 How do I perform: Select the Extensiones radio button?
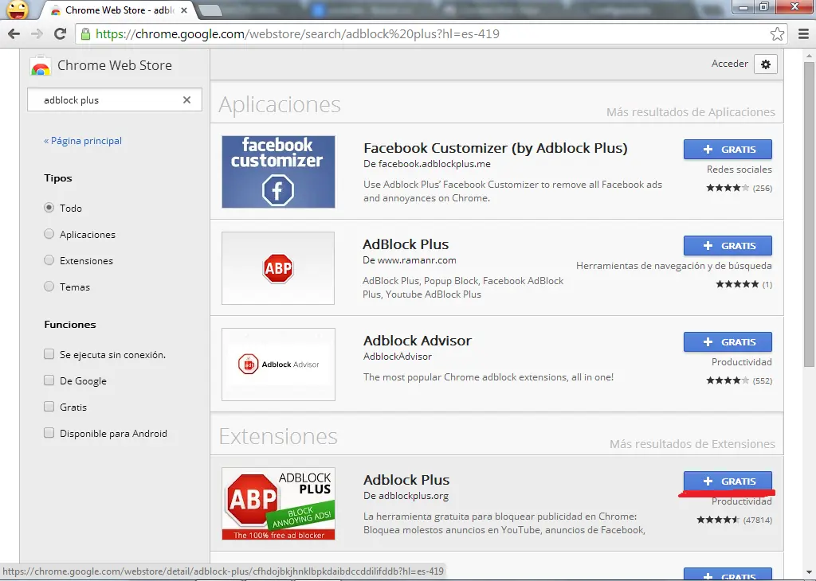49,259
